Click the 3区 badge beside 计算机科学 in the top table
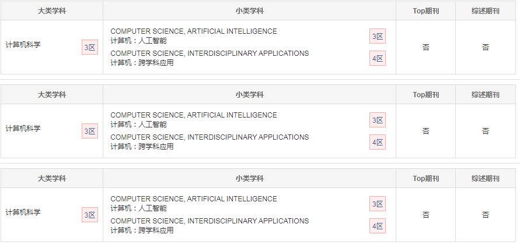This screenshot has width=520, height=245. [90, 47]
